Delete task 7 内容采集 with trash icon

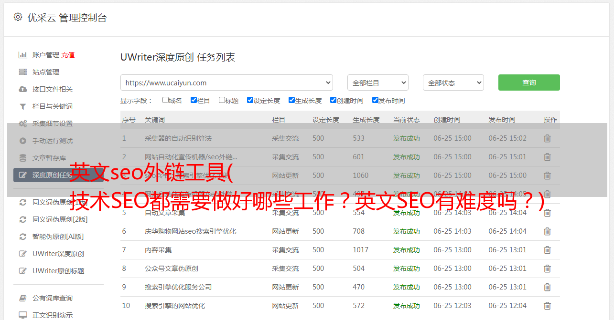tap(548, 250)
